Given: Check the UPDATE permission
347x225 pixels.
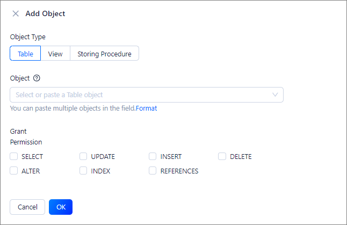Looking at the screenshot, I should [x=83, y=156].
